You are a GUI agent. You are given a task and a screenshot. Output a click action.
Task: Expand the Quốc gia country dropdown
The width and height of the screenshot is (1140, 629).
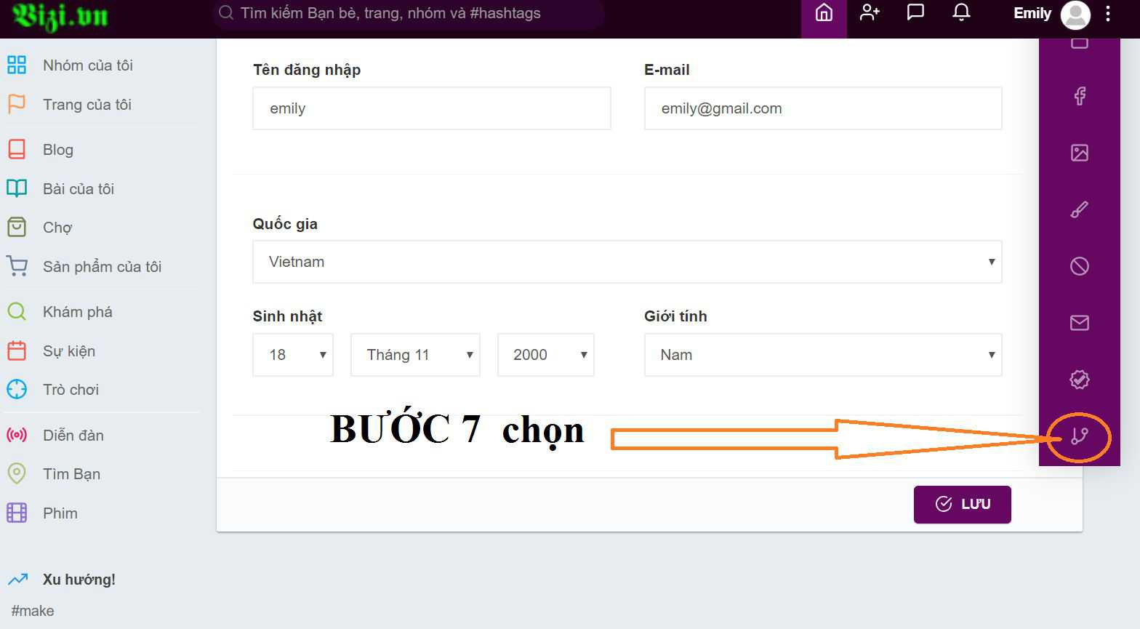627,262
